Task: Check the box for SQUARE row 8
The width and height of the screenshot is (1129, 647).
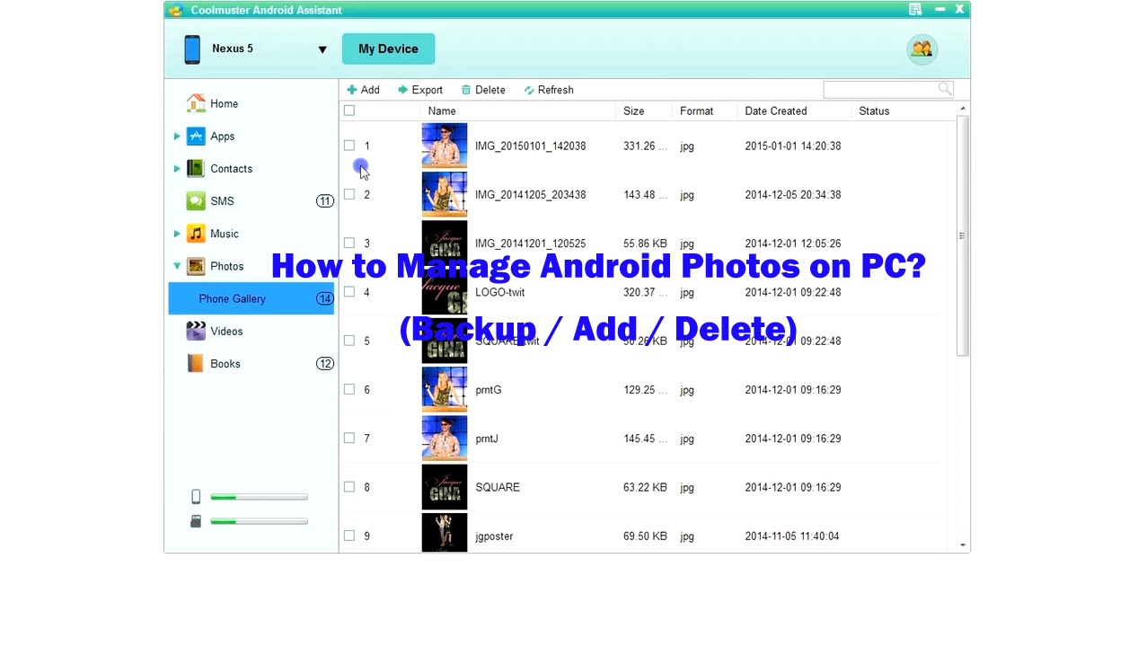Action: point(349,487)
